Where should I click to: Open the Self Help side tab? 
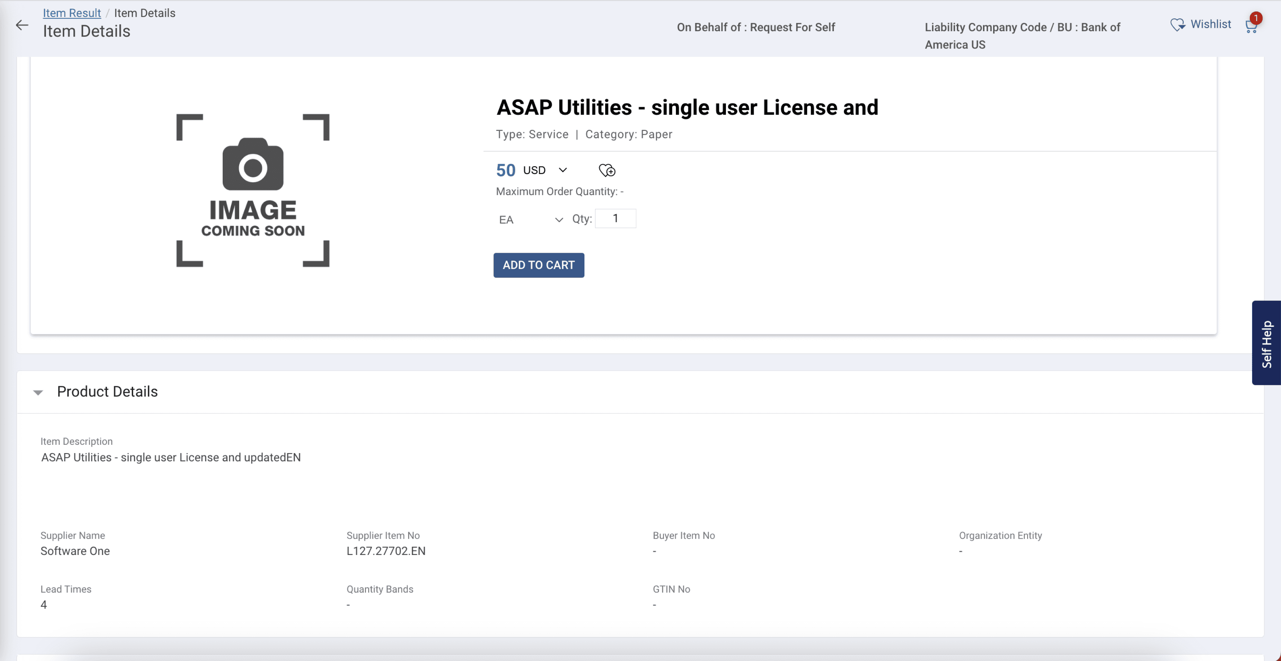(x=1266, y=343)
